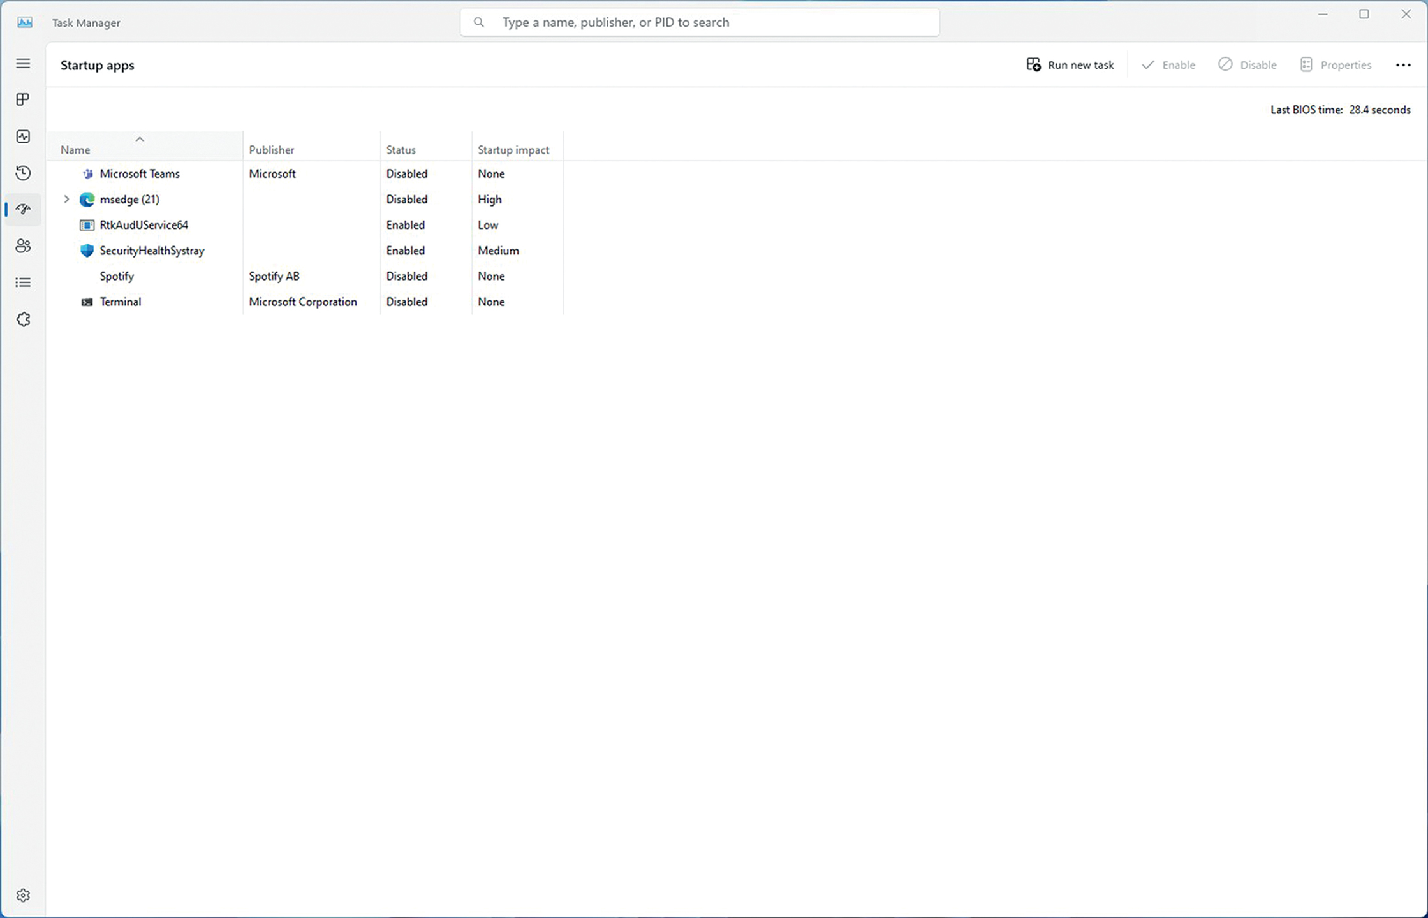Open Task Manager settings gear
Screen dimensions: 1428x918
pyautogui.click(x=23, y=895)
